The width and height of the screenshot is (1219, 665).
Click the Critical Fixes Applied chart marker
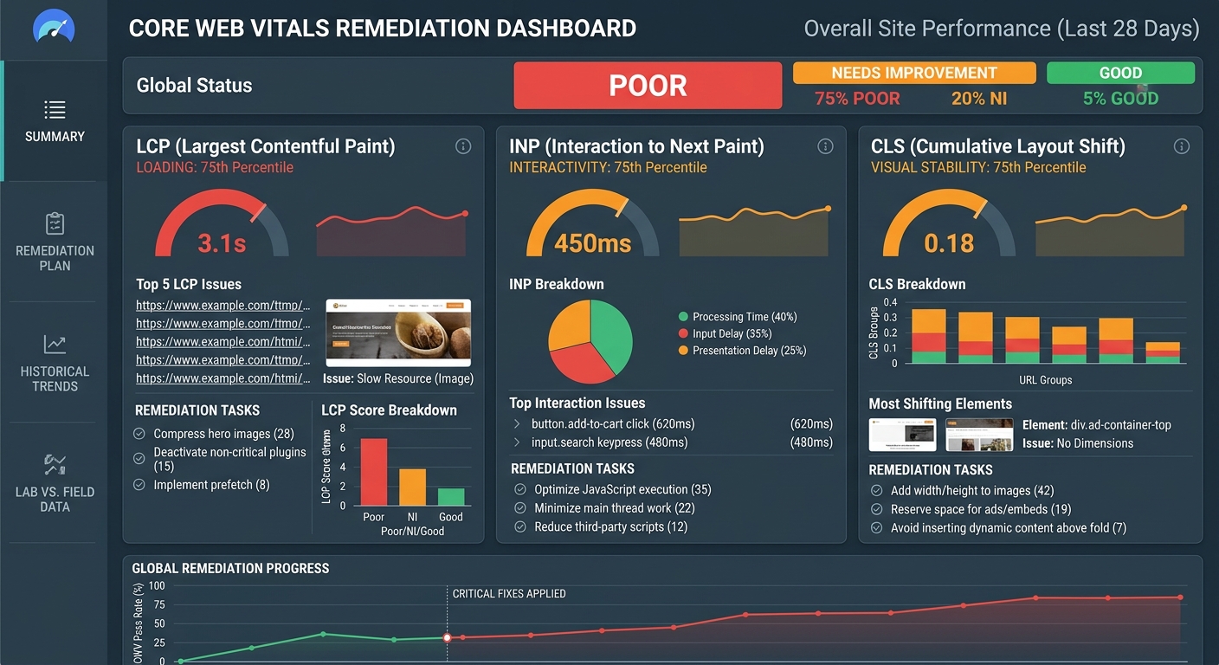click(x=447, y=637)
